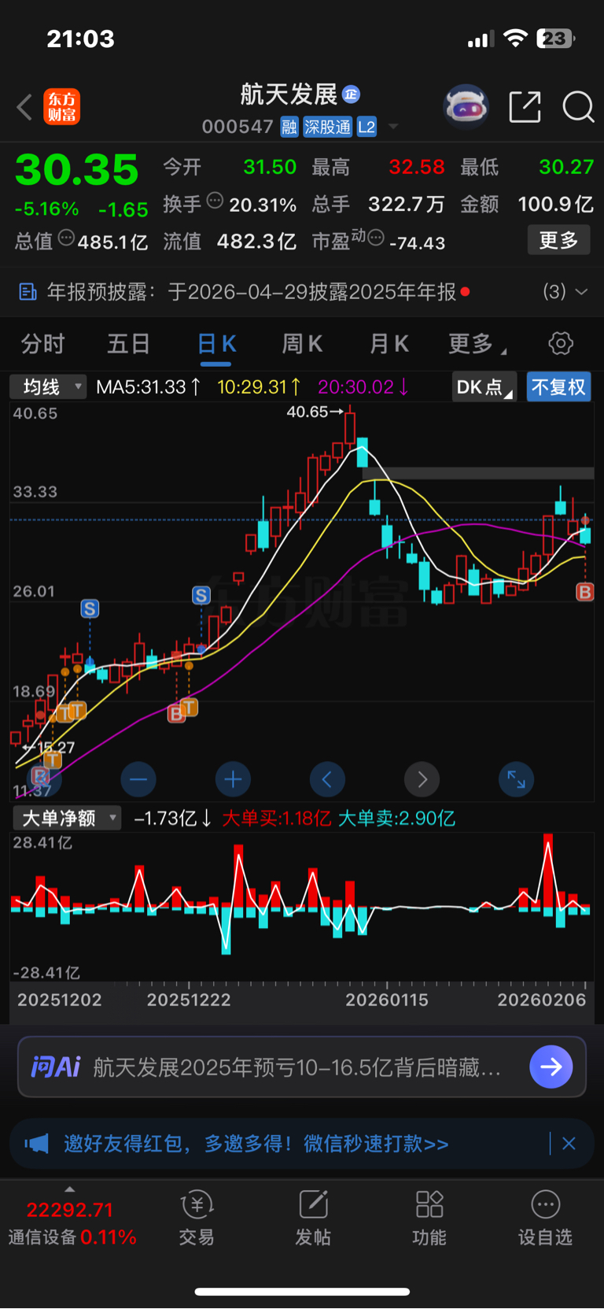Tap the 40.65 high price annotation
This screenshot has height=1309, width=604.
click(315, 412)
